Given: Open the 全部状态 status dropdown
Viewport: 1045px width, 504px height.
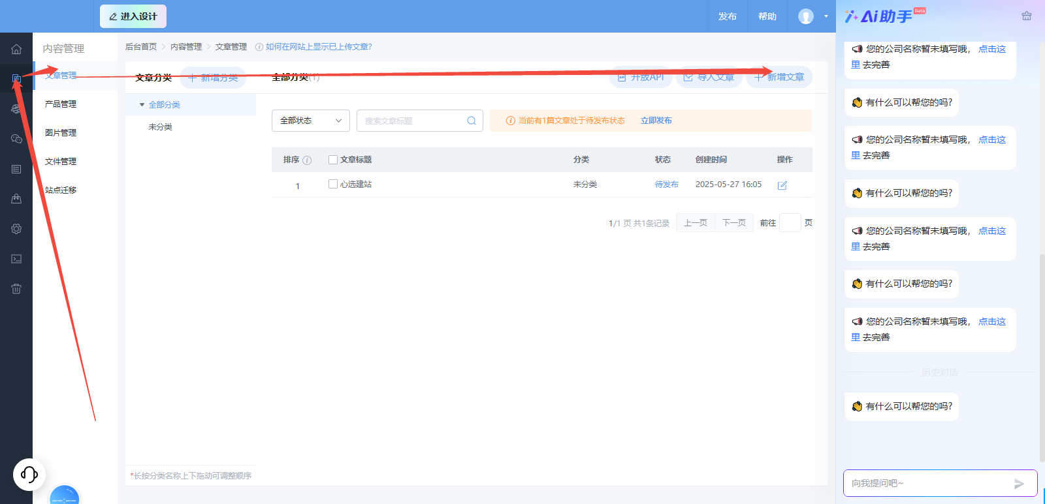Looking at the screenshot, I should [x=311, y=121].
